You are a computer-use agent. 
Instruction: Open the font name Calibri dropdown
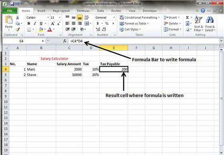tap(48, 18)
